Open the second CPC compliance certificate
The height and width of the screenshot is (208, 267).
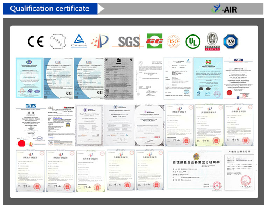(x=89, y=78)
